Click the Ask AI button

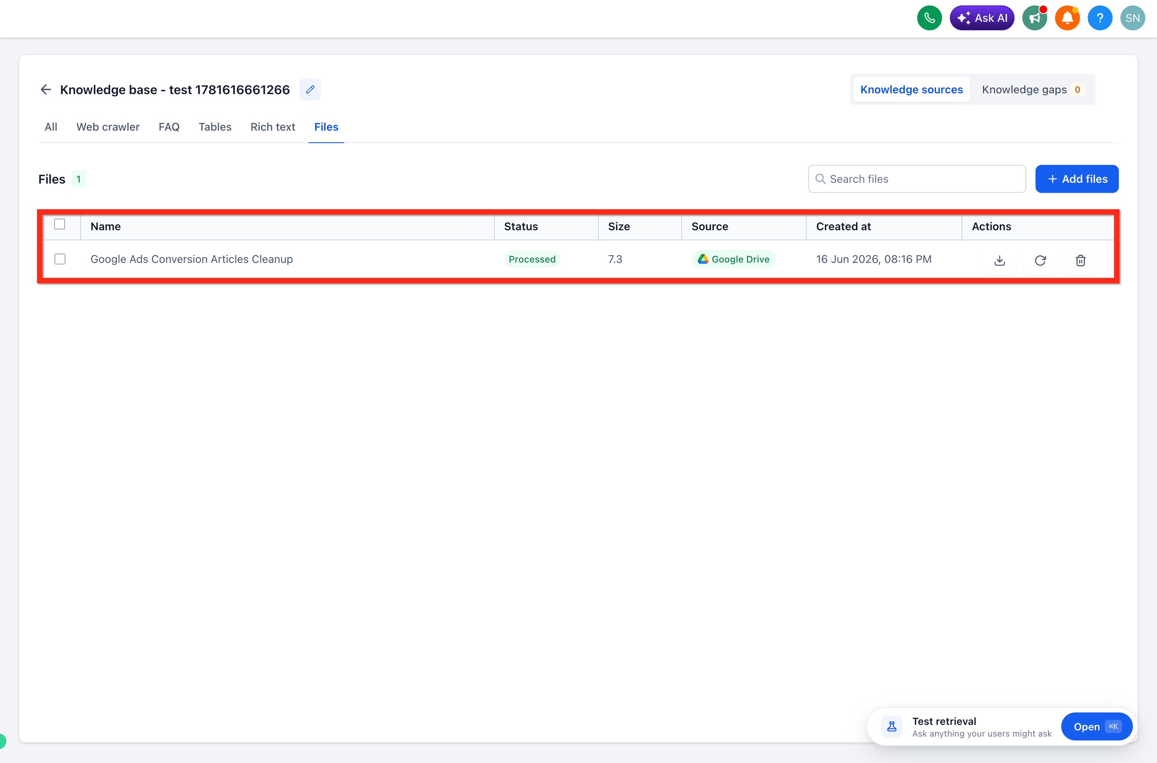pyautogui.click(x=982, y=18)
